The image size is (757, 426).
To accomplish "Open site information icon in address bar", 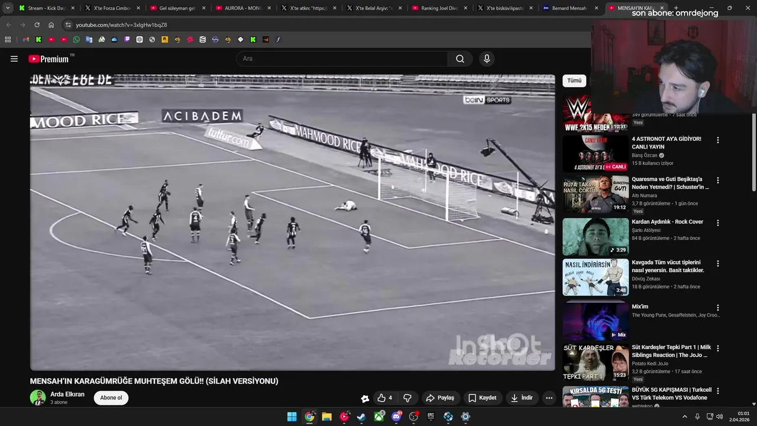I will pos(68,25).
